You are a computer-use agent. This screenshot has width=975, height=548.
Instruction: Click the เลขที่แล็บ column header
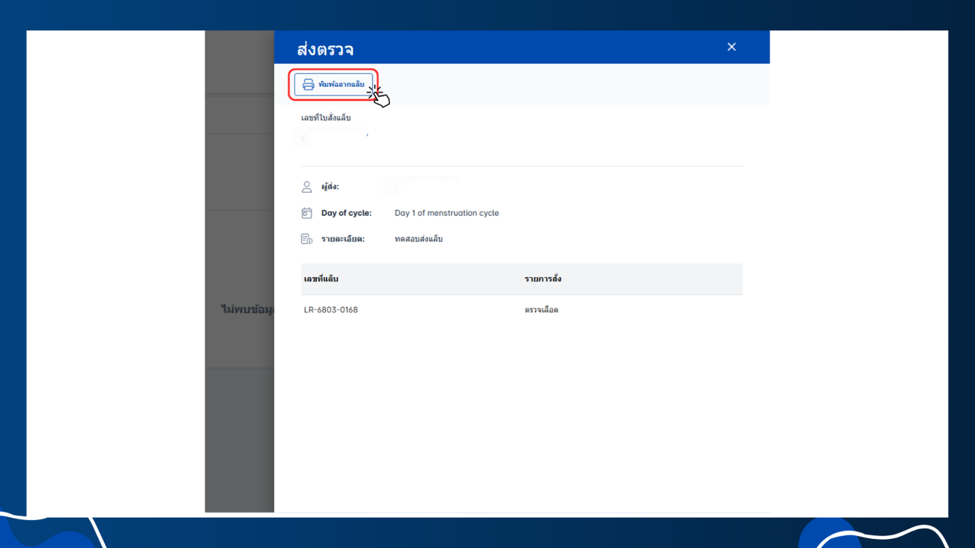(x=321, y=279)
